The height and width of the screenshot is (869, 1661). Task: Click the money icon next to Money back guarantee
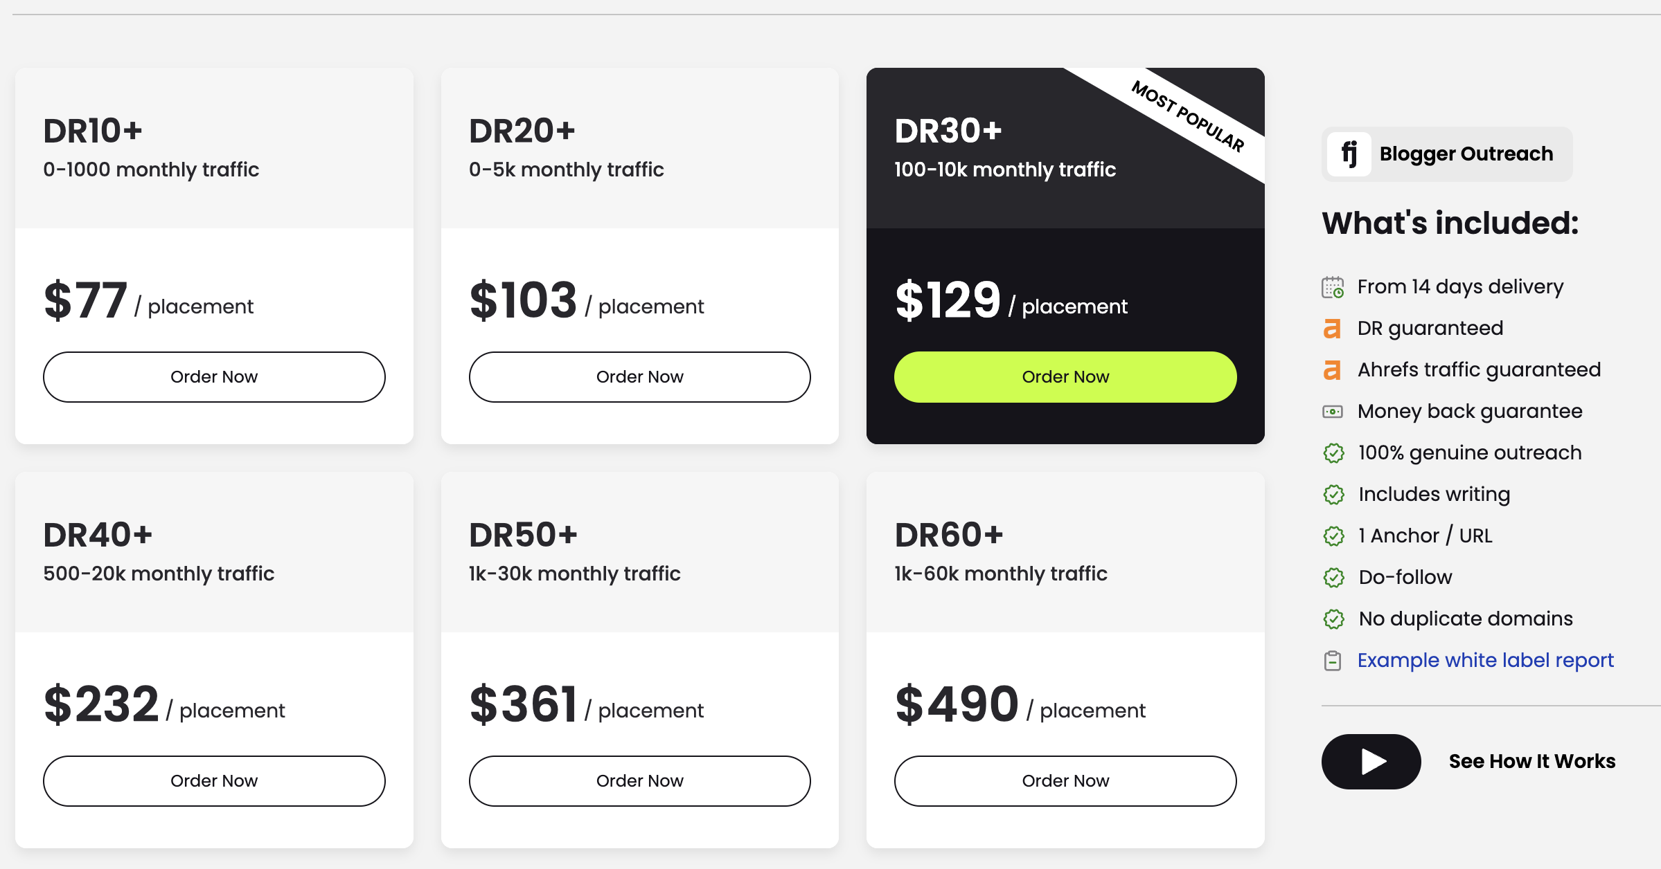(1333, 411)
